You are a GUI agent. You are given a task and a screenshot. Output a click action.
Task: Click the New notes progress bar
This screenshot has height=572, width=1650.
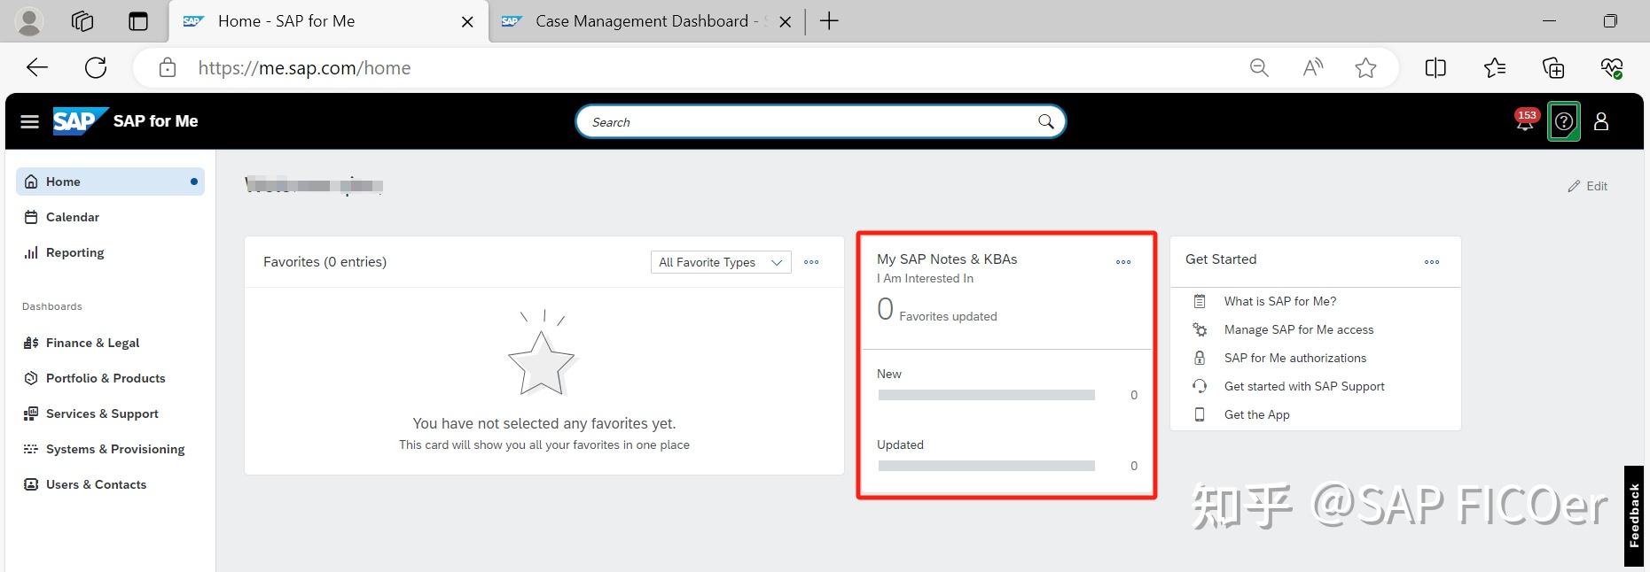point(986,395)
